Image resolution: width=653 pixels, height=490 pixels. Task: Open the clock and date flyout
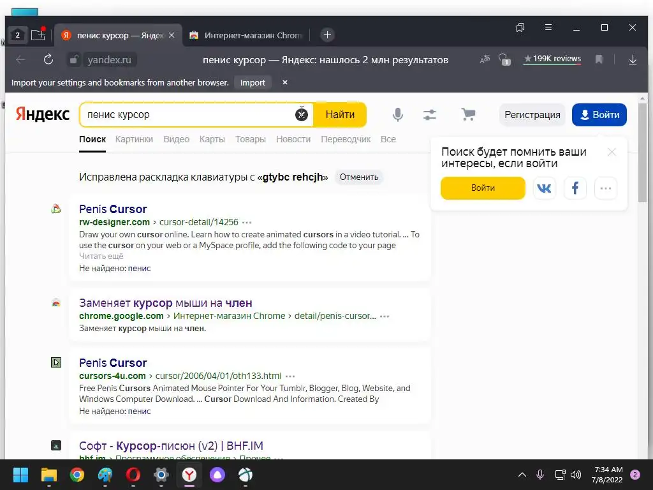click(x=607, y=475)
